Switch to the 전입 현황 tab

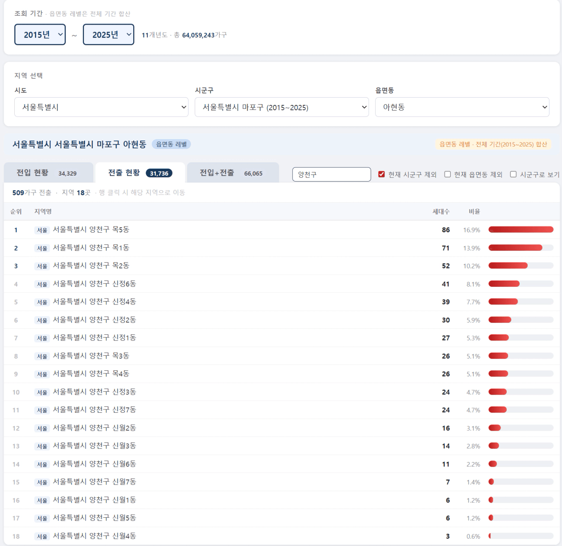48,173
